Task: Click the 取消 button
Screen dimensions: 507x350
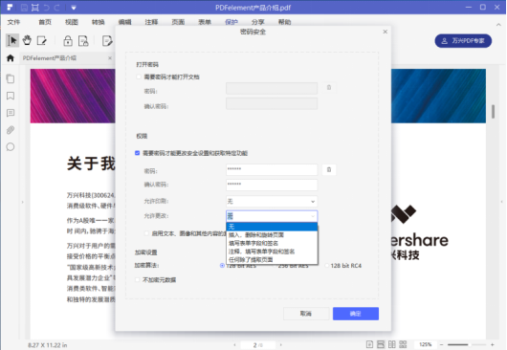Action: 306,314
